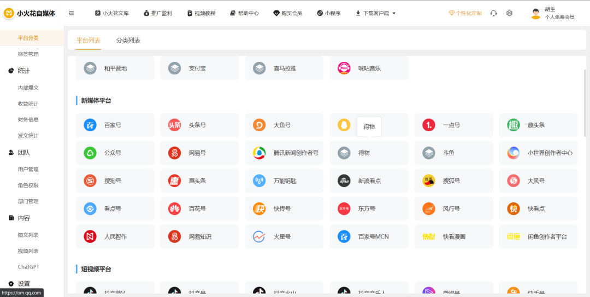Click the 一点号 icon
The width and height of the screenshot is (590, 297).
coord(429,125)
